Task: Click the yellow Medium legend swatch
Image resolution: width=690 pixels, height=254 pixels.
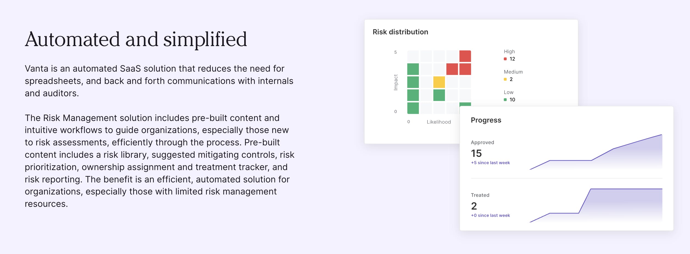Action: coord(505,79)
